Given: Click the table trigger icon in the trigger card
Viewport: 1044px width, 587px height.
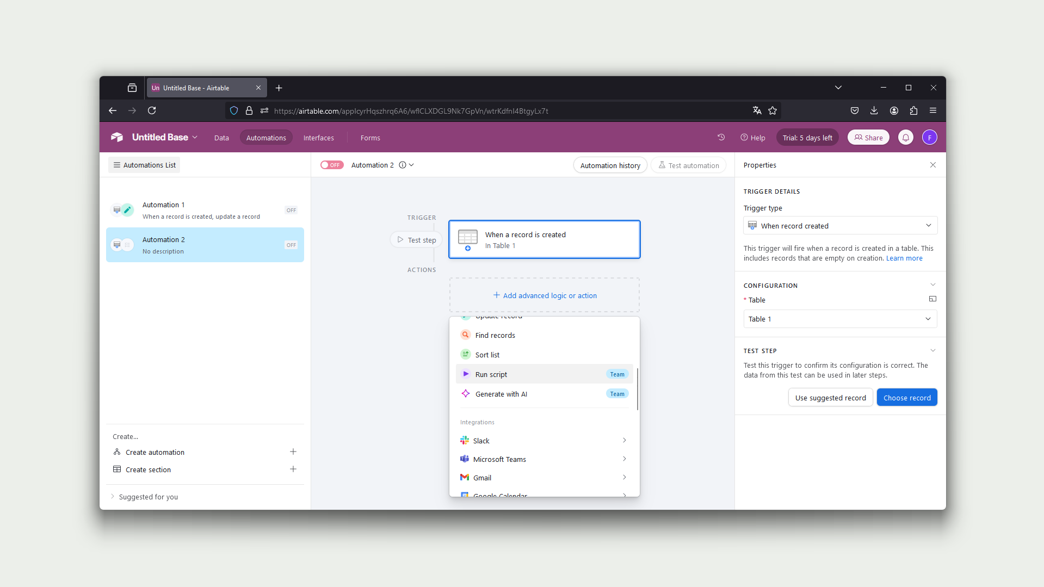Looking at the screenshot, I should (468, 239).
